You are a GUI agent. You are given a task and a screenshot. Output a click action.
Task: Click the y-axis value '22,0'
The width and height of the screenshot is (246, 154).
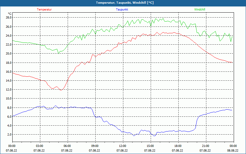[9, 44]
